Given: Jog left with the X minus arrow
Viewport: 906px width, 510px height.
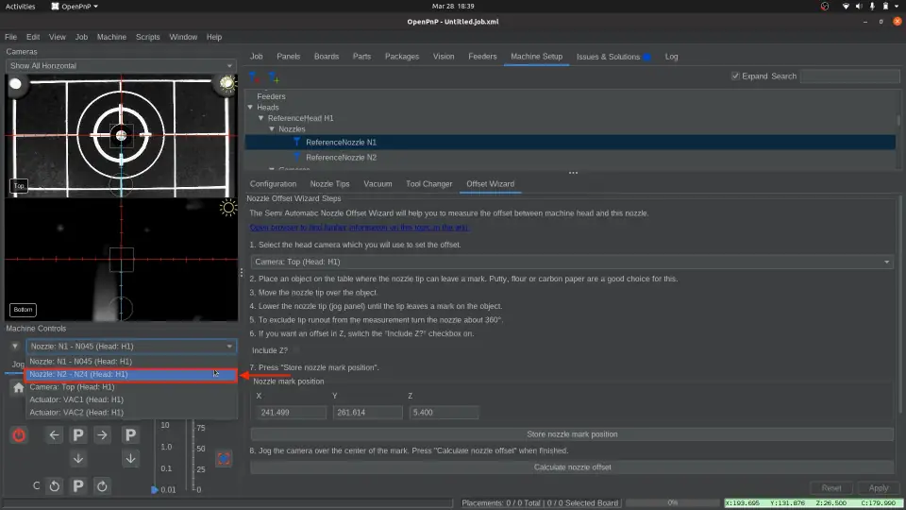Looking at the screenshot, I should pos(54,435).
